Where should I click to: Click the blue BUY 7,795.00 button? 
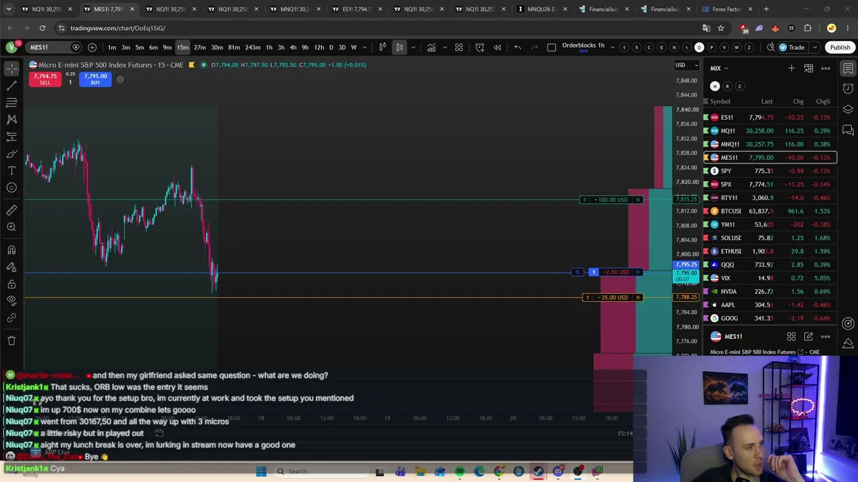95,79
